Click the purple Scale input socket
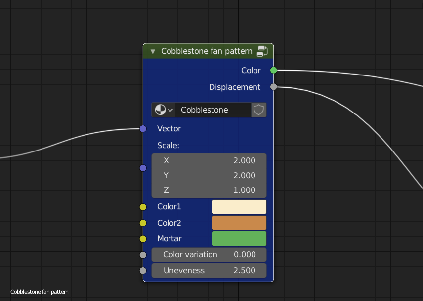 pos(143,168)
